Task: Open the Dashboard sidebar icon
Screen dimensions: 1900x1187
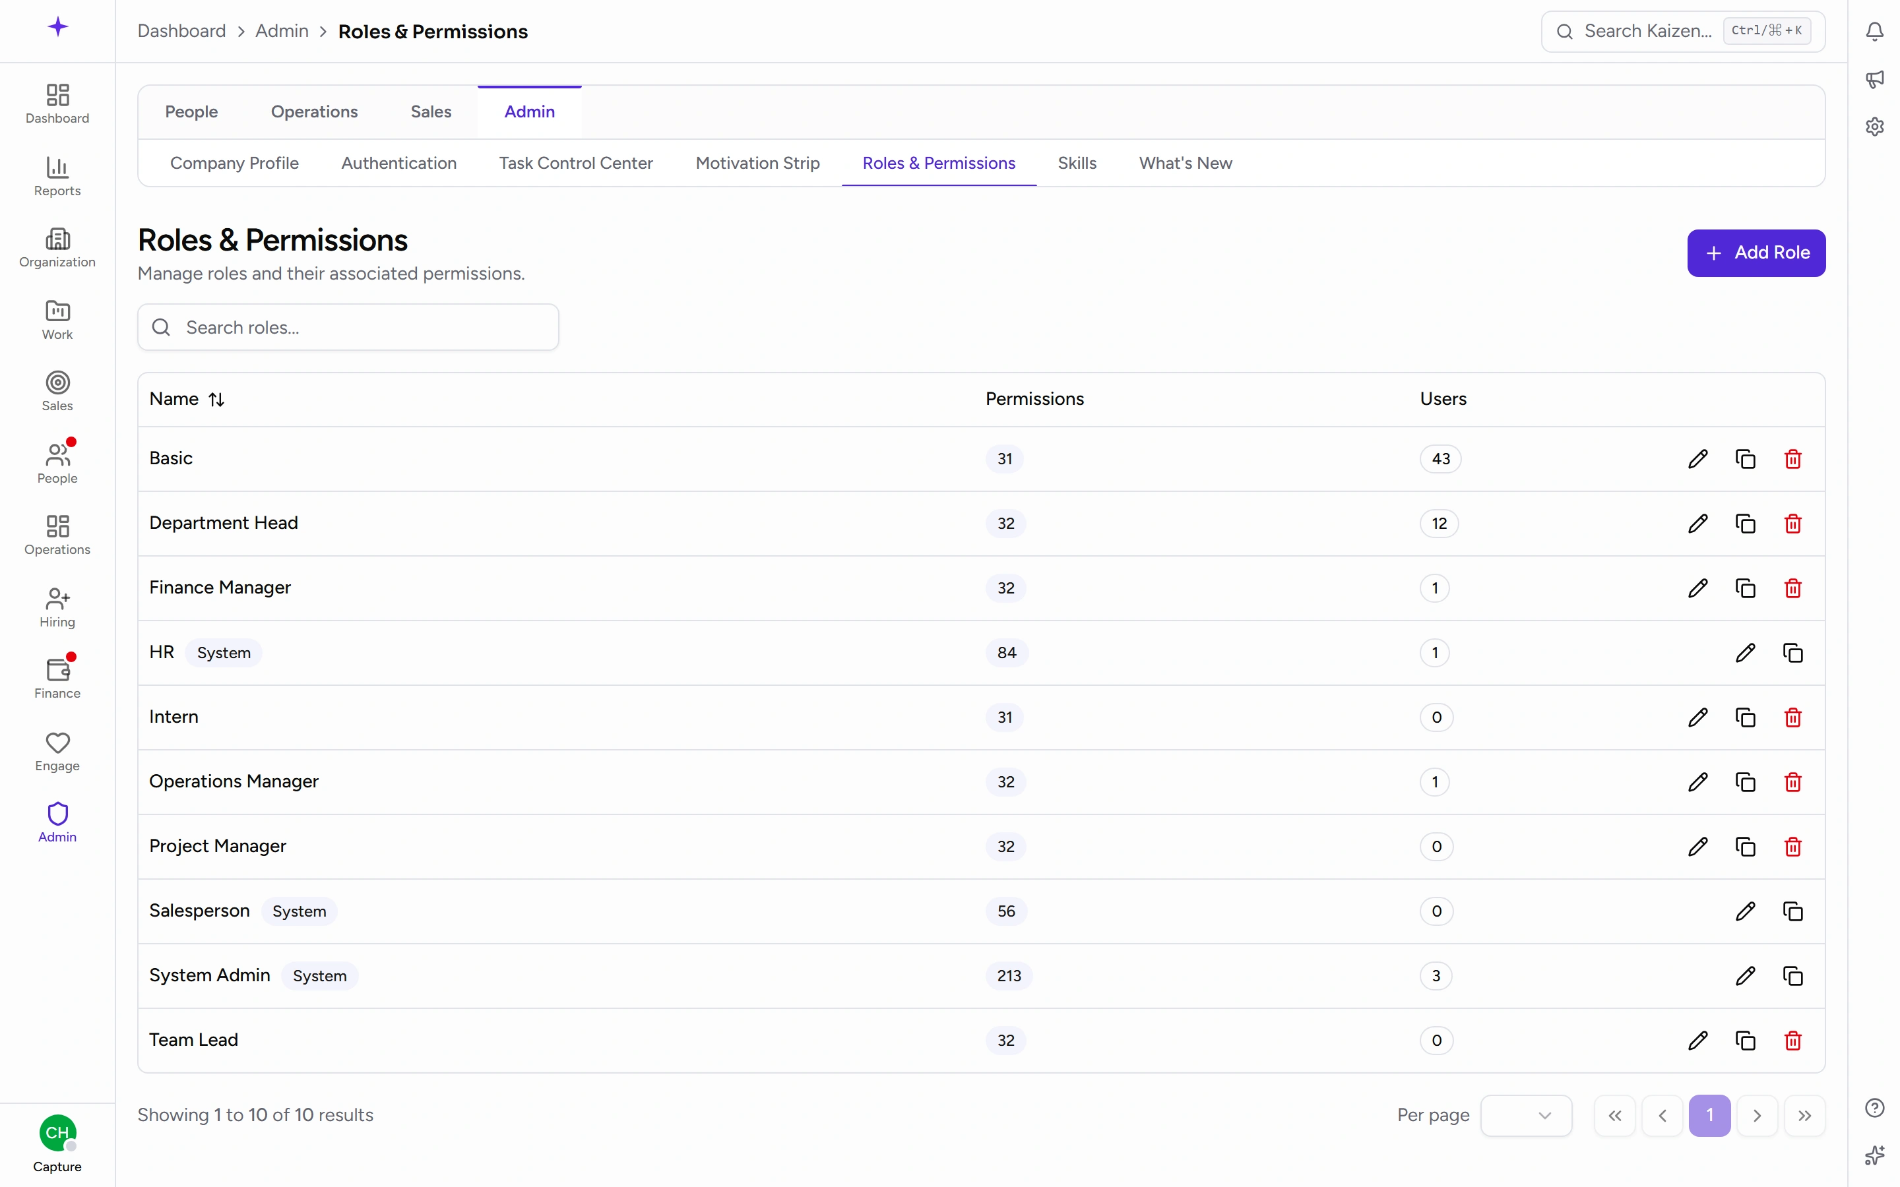Action: pos(57,104)
